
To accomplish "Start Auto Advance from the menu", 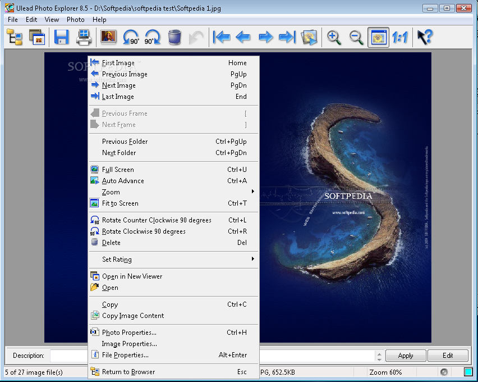I will tap(174, 181).
